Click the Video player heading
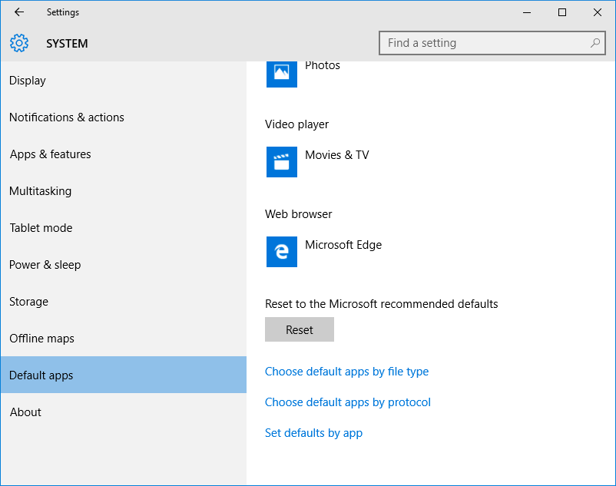The image size is (616, 486). [296, 124]
